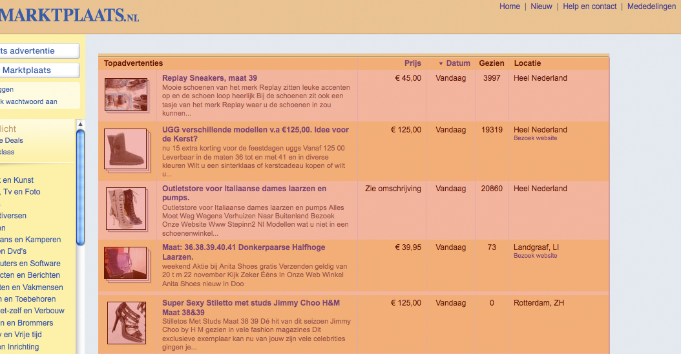Open en Toebehoren category
This screenshot has height=354, width=681.
point(28,299)
